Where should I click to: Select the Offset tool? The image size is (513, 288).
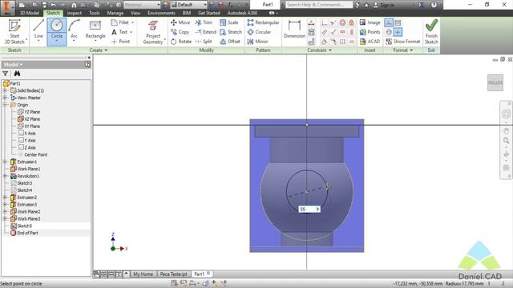pyautogui.click(x=230, y=42)
